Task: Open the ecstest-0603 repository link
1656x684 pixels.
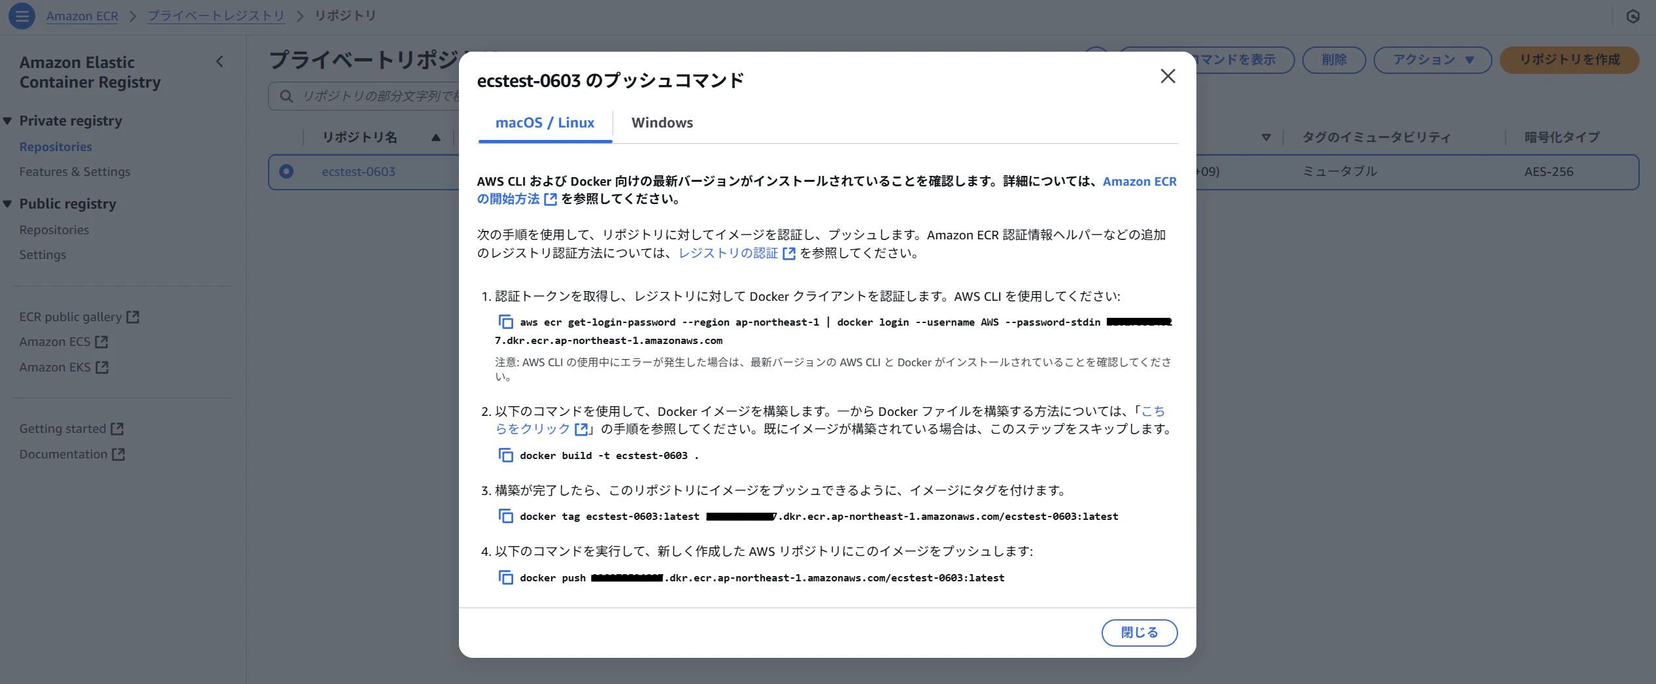Action: pyautogui.click(x=358, y=172)
